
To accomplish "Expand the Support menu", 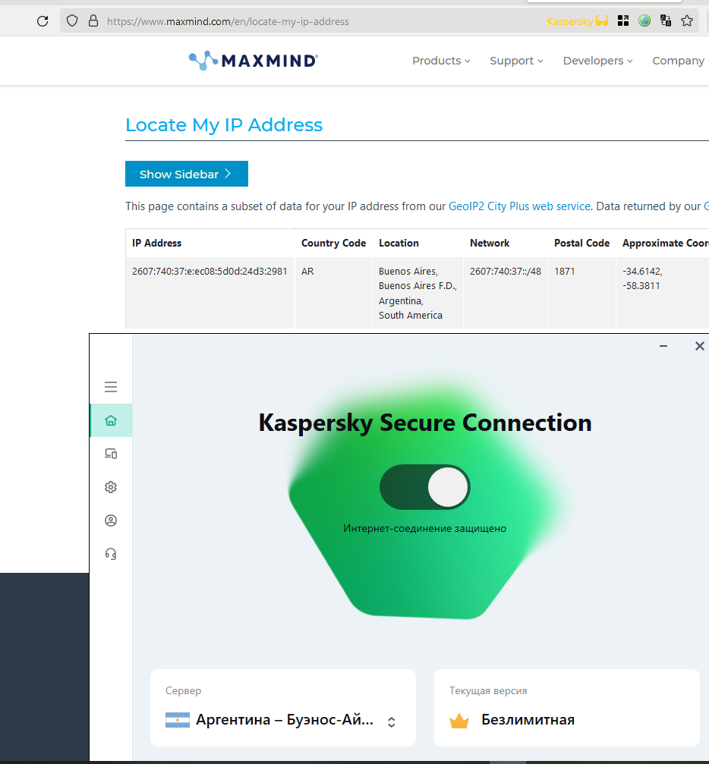I will click(x=516, y=61).
